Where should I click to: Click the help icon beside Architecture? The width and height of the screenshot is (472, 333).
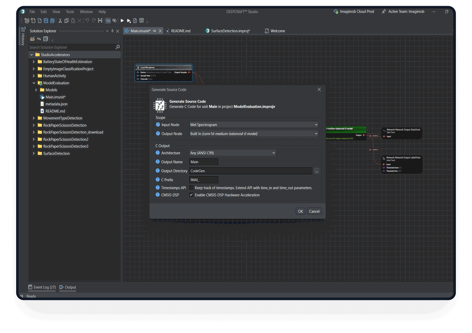[158, 153]
